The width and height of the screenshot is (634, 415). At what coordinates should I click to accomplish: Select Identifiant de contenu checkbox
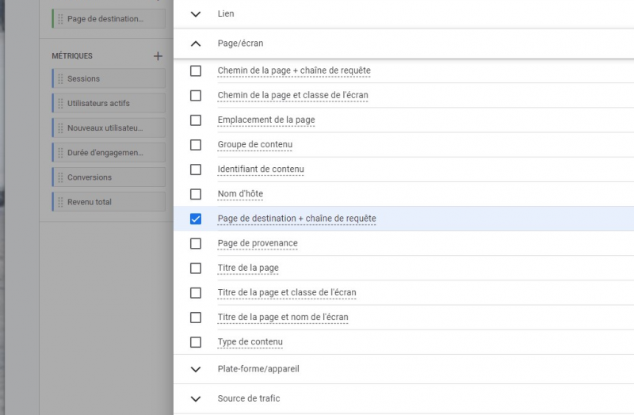196,169
